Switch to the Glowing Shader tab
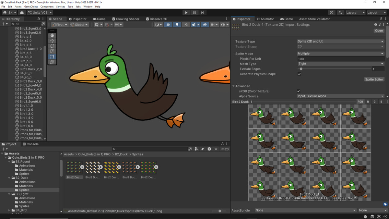389x219 pixels. pos(126,19)
